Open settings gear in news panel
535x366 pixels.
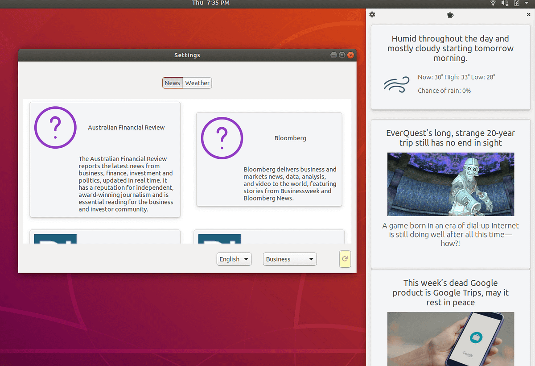[x=372, y=15]
